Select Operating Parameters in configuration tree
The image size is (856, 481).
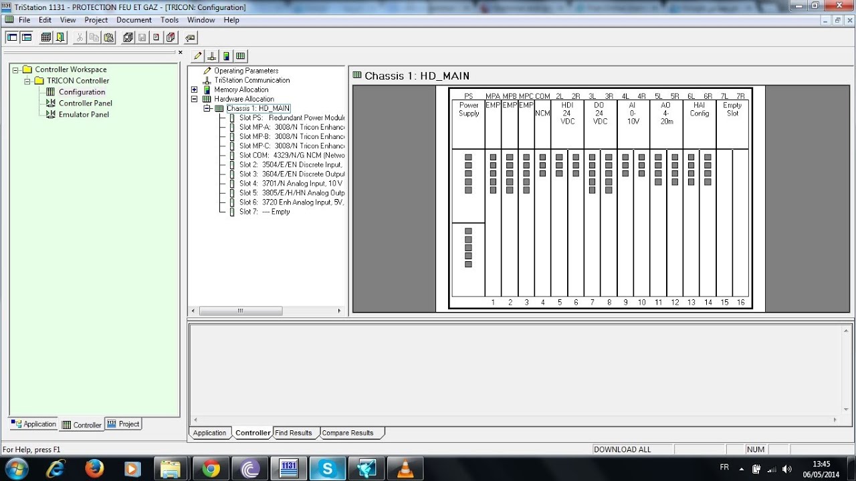coord(246,71)
